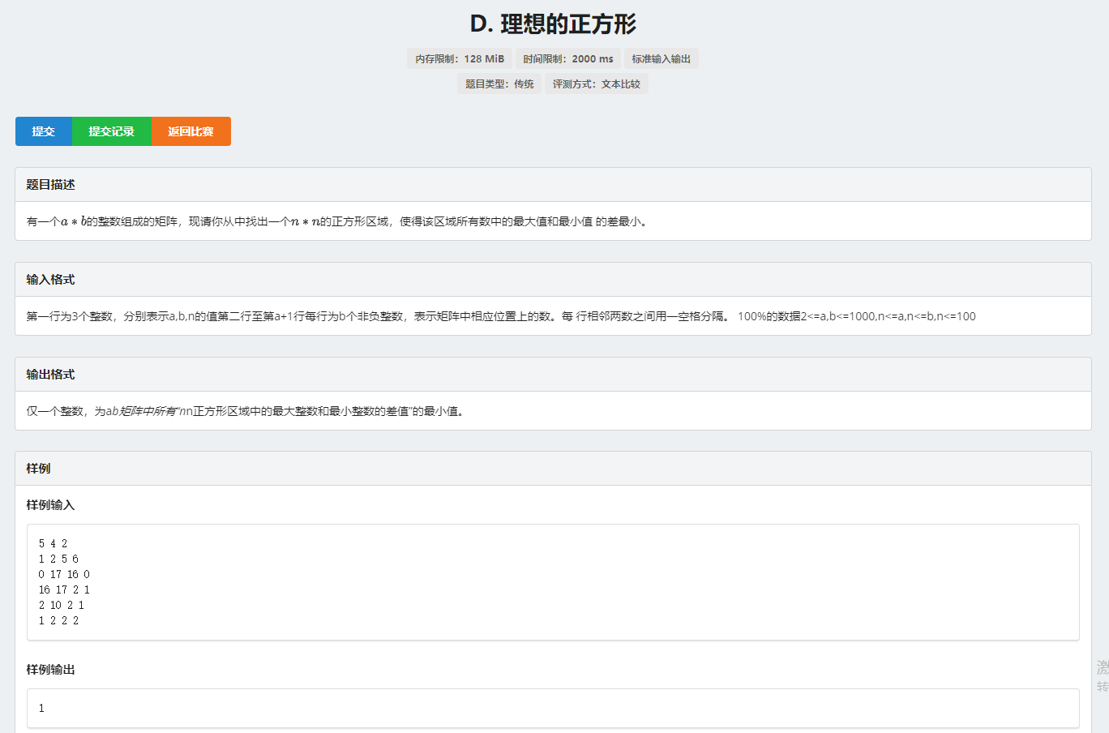
Task: Click sample input row '1 2 5 6'
Action: point(58,559)
